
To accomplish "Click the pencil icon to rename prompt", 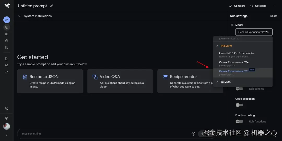I will [x=51, y=6].
